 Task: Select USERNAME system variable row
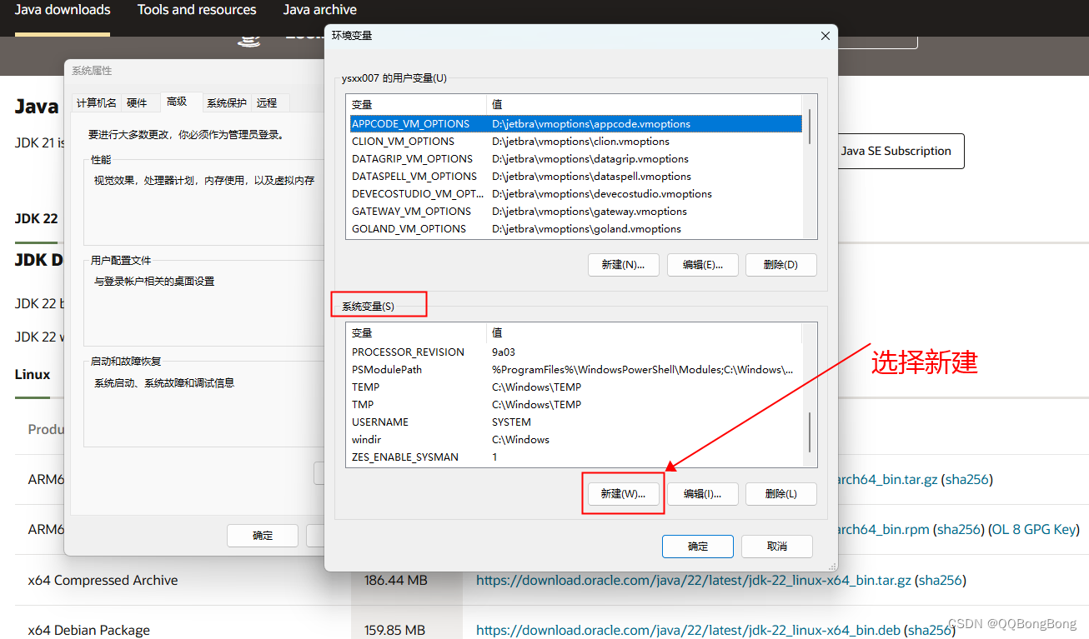pos(575,422)
